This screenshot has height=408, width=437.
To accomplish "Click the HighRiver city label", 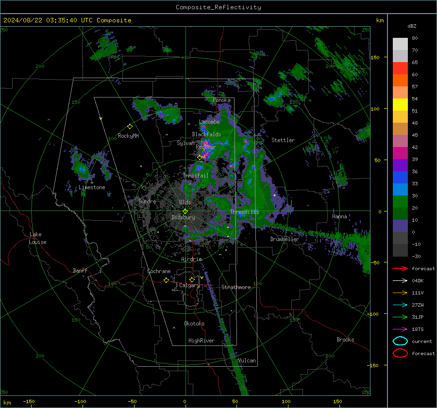I will [x=202, y=341].
